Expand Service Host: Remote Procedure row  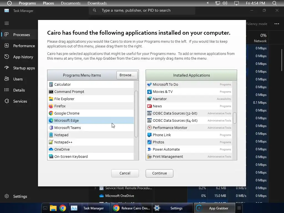click(x=95, y=188)
